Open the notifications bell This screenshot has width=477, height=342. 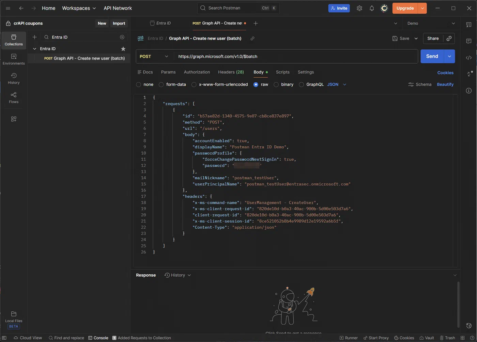click(372, 8)
